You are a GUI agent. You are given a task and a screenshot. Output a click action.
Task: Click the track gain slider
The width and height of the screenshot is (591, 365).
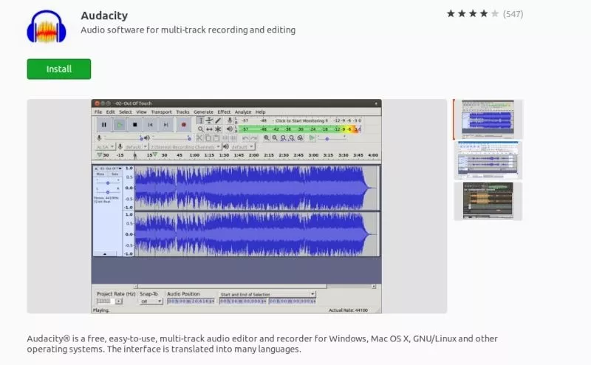click(108, 183)
